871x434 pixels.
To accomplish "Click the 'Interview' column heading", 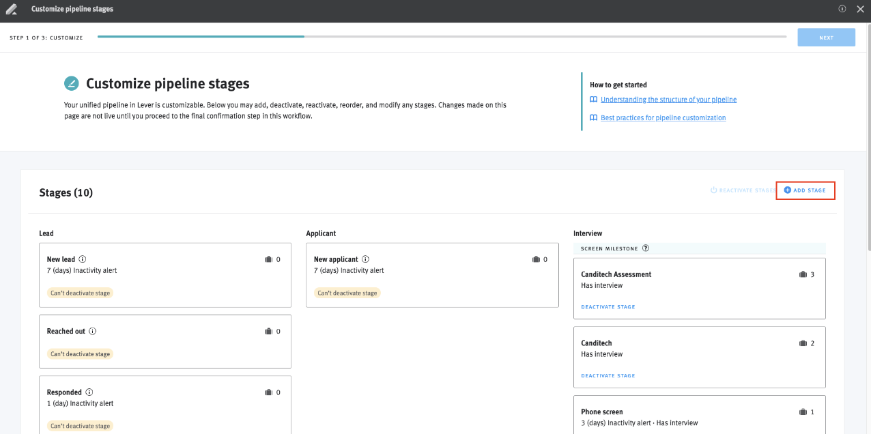I will point(588,233).
